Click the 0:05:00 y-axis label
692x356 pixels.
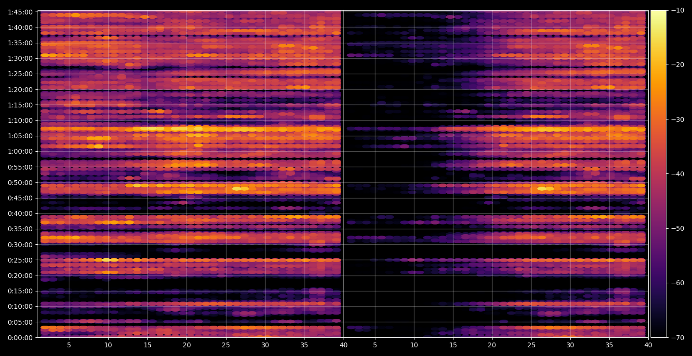[20, 322]
